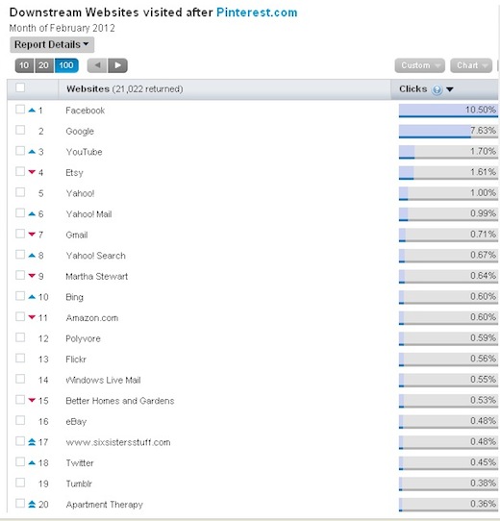Expand the Report Details dropdown

(x=52, y=44)
